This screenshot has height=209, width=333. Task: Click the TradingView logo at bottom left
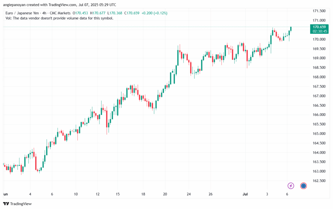(18, 204)
